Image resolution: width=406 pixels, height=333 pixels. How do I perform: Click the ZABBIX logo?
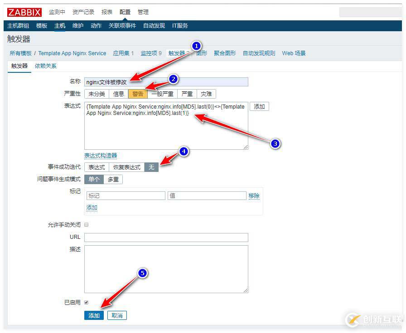click(x=24, y=12)
